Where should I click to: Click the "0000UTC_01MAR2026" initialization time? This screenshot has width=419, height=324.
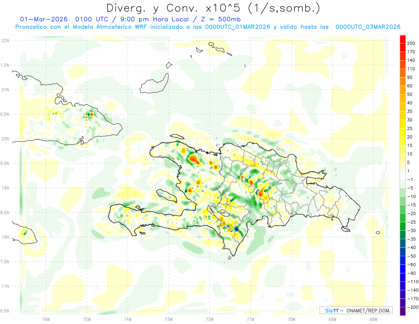pos(237,27)
